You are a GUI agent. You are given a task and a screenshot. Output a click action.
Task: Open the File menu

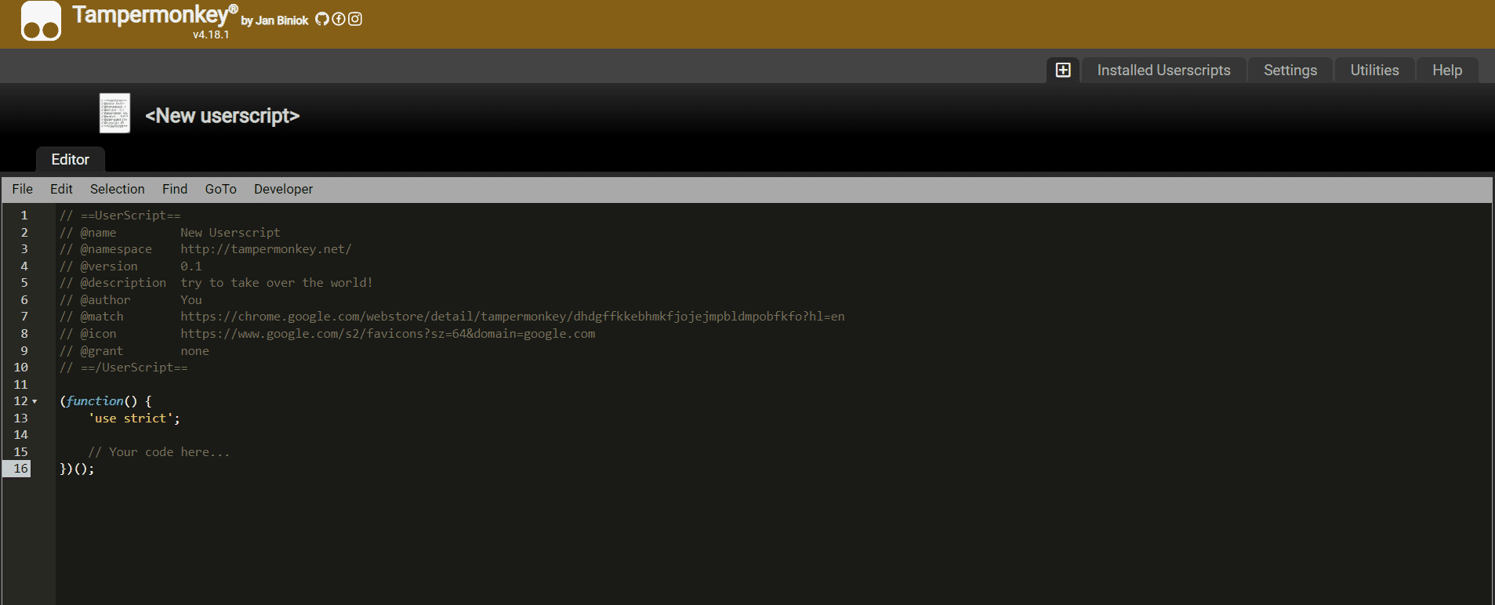pos(23,189)
